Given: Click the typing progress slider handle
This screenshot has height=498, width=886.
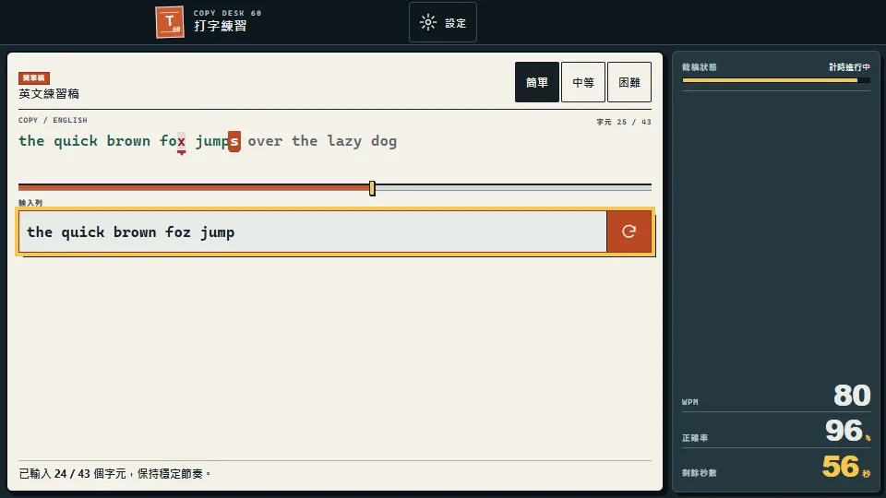Looking at the screenshot, I should [x=372, y=188].
